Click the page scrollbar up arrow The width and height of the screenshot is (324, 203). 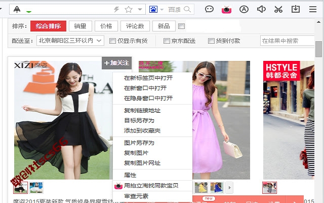(x=318, y=22)
